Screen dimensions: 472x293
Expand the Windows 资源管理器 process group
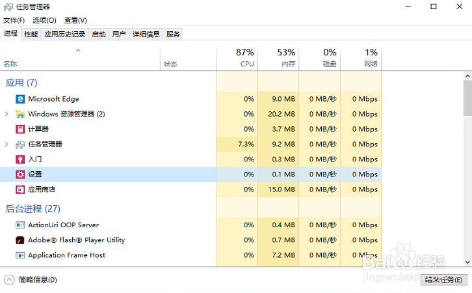(x=7, y=114)
